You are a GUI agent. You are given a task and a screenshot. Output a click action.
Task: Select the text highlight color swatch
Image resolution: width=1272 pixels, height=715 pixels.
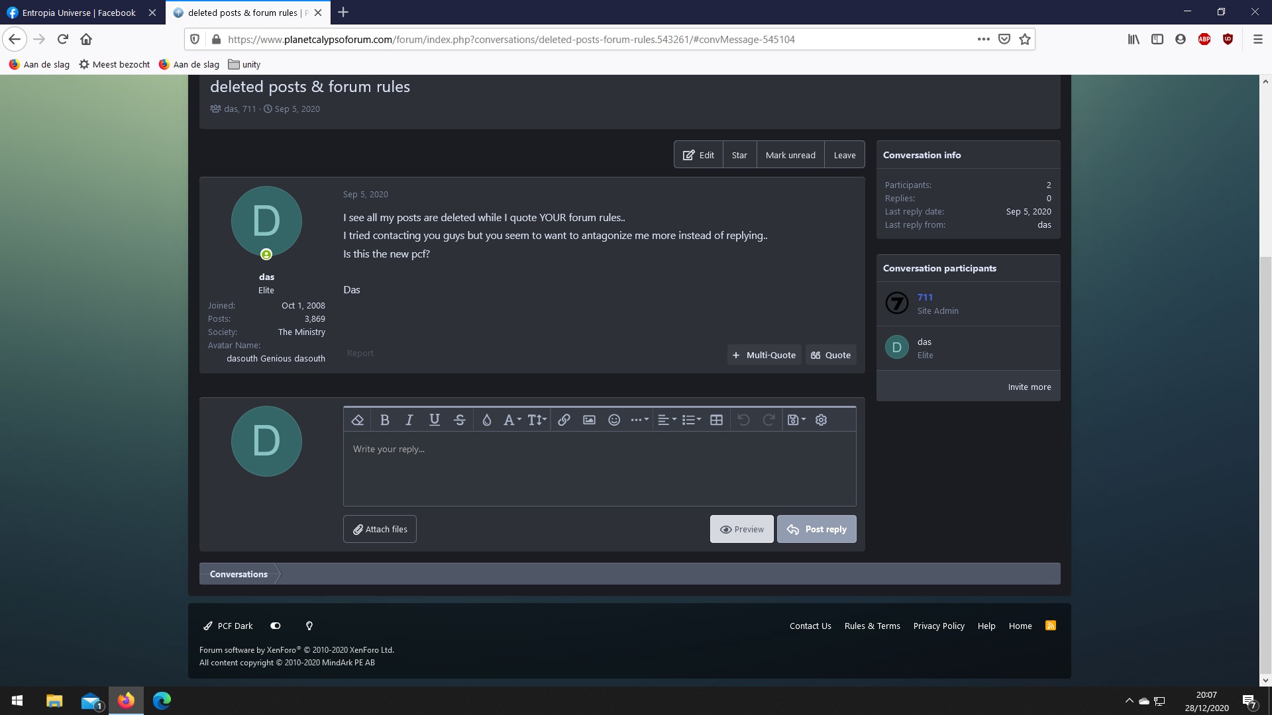[x=486, y=420]
